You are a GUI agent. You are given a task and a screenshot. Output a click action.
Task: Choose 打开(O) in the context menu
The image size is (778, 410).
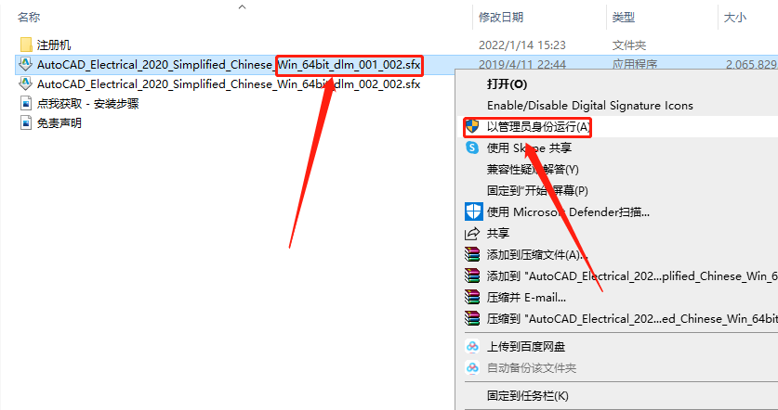click(507, 84)
